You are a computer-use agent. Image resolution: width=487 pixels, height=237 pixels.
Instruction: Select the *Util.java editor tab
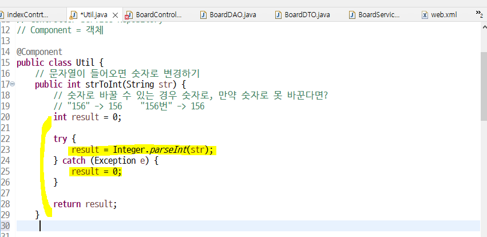coord(93,15)
